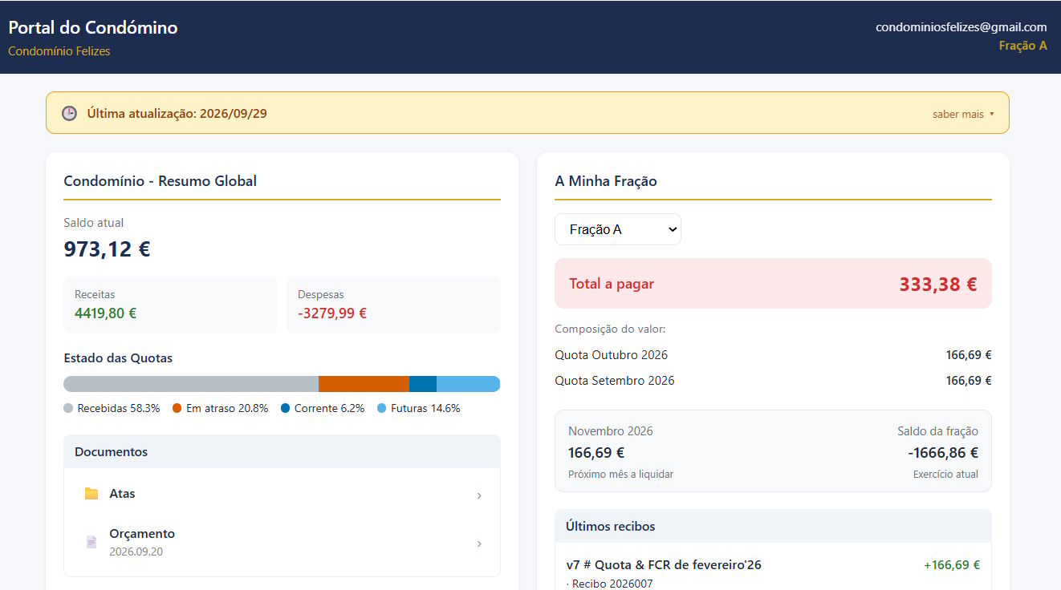The width and height of the screenshot is (1061, 590).
Task: Click the Últimos recibos section header
Action: (x=773, y=526)
